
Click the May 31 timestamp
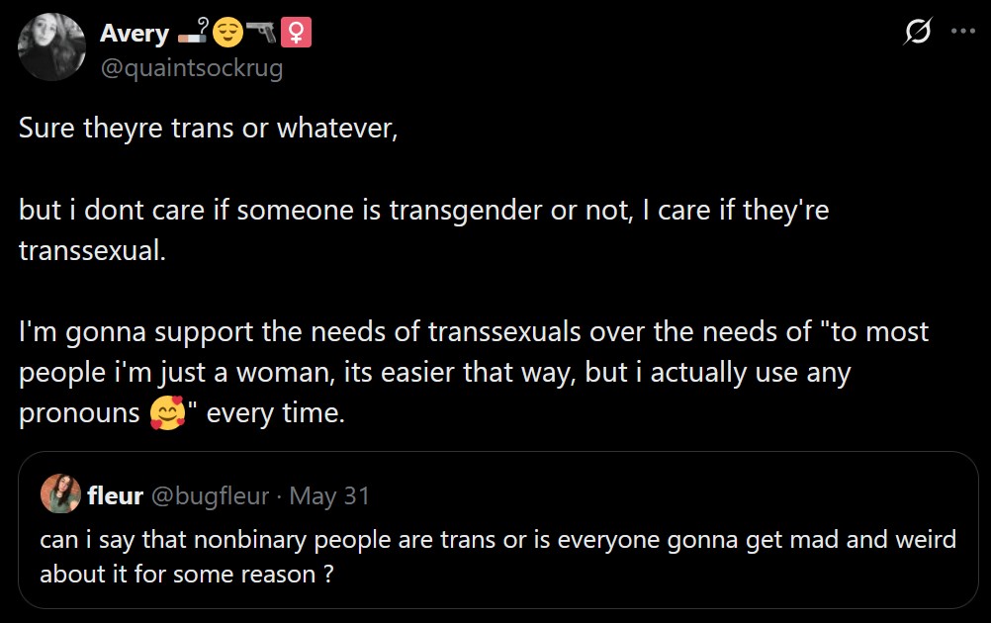329,496
